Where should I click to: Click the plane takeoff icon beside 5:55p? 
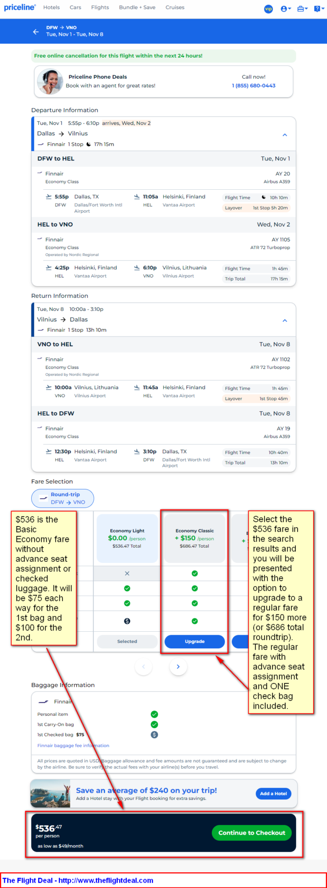pos(48,197)
